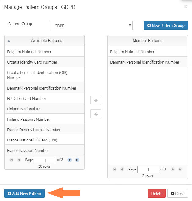Screen dimensions: 192x201
Task: Click the Available Patterns page number field
Action: coord(45,160)
